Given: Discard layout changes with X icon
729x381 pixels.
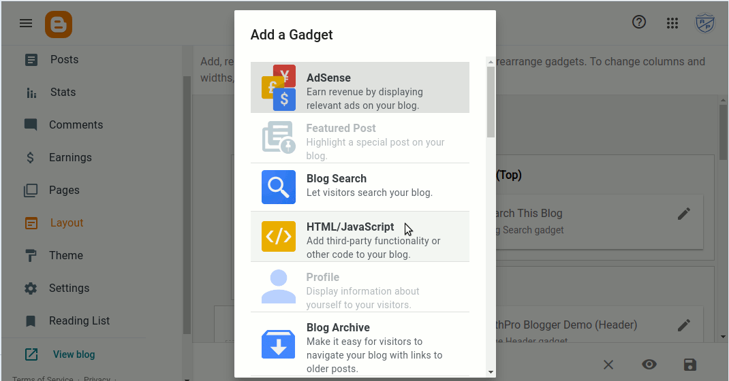Looking at the screenshot, I should [608, 365].
